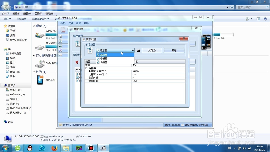Click the MP3 icon under 输出配置
270x152 pixels.
click(77, 44)
